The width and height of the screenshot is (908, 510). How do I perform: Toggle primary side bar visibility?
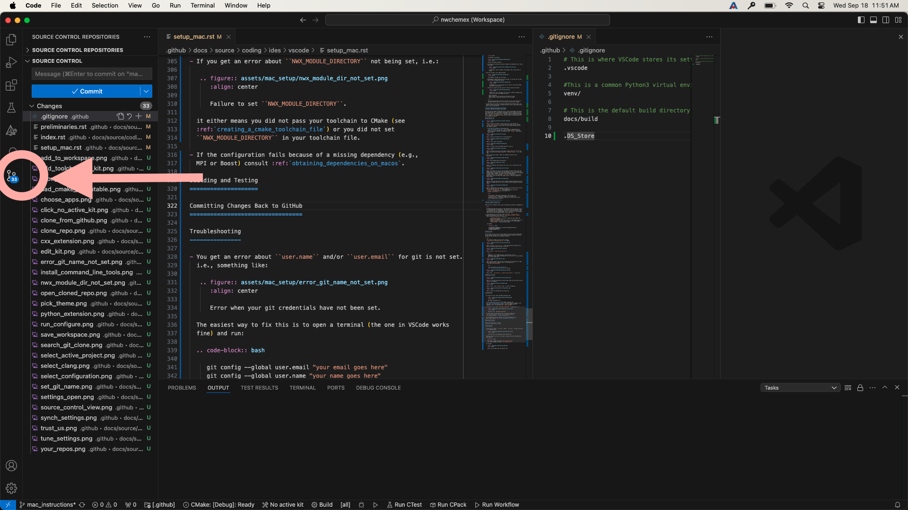(x=861, y=20)
